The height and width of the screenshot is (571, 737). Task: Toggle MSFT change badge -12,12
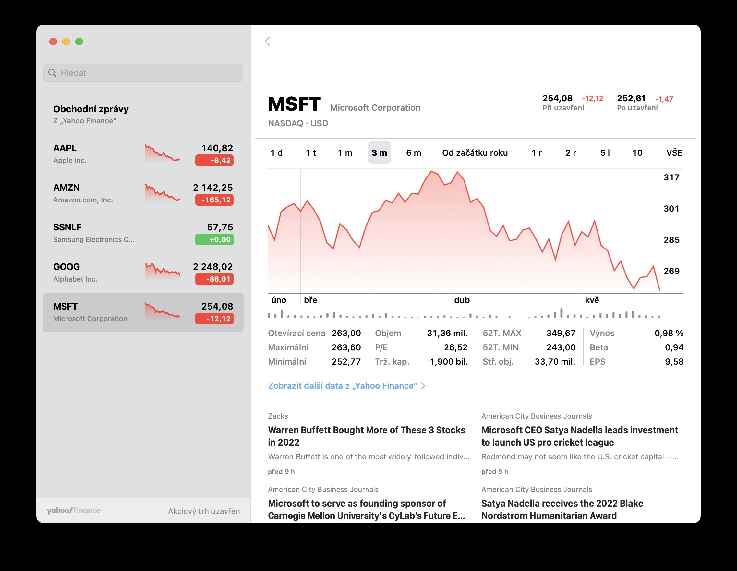click(214, 319)
